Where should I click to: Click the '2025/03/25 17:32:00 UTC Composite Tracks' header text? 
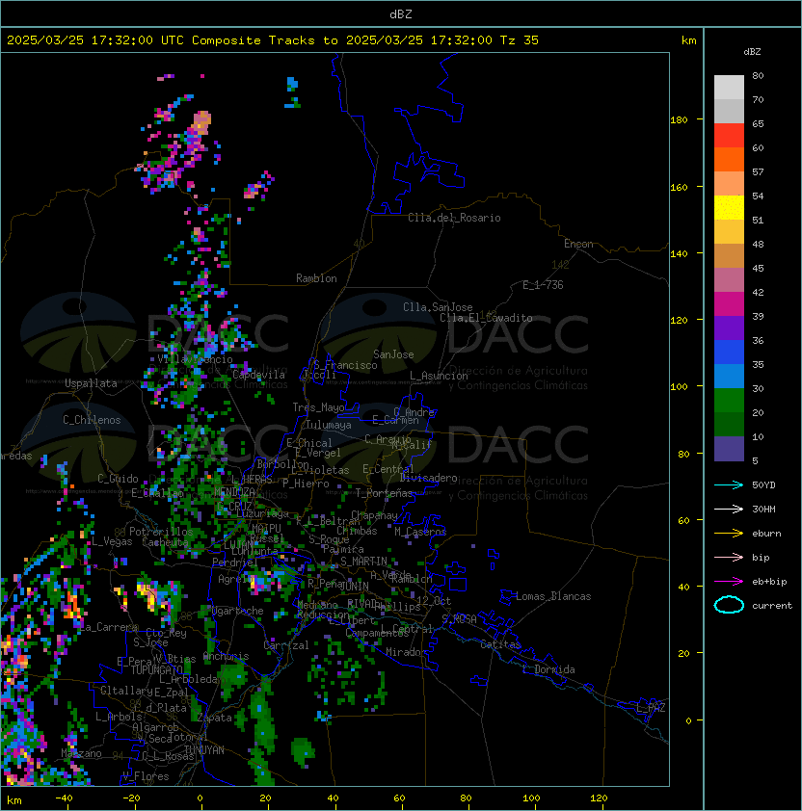pos(161,39)
